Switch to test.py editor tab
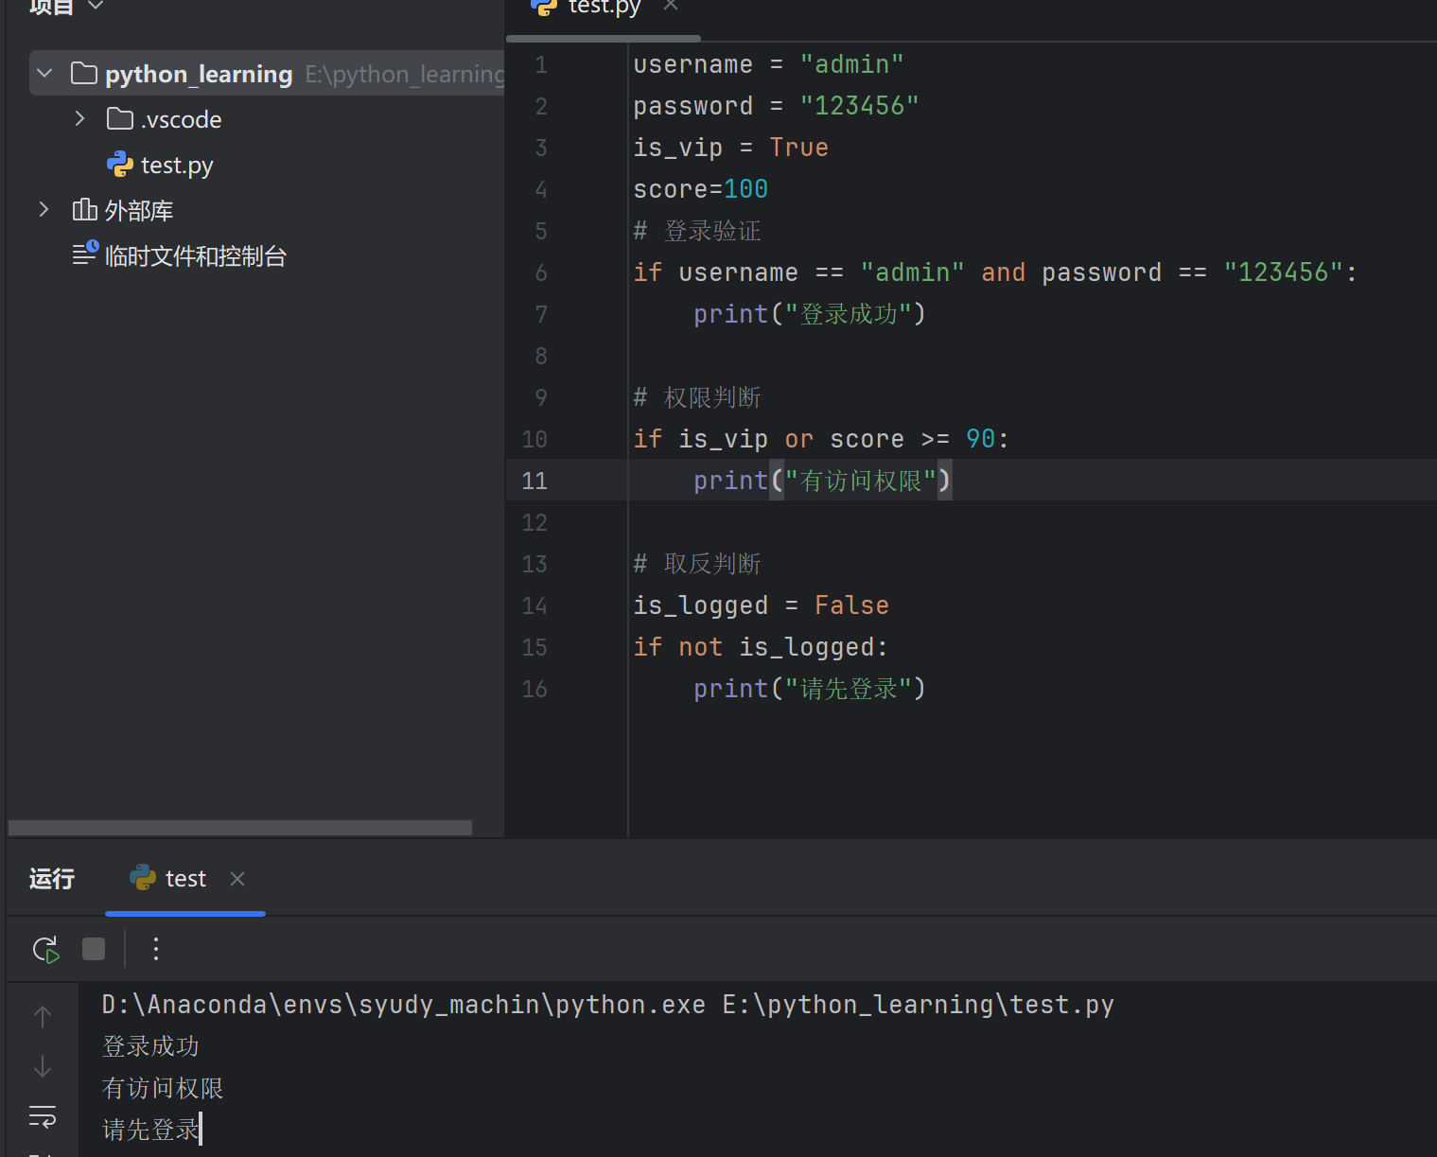The image size is (1437, 1157). (x=604, y=8)
